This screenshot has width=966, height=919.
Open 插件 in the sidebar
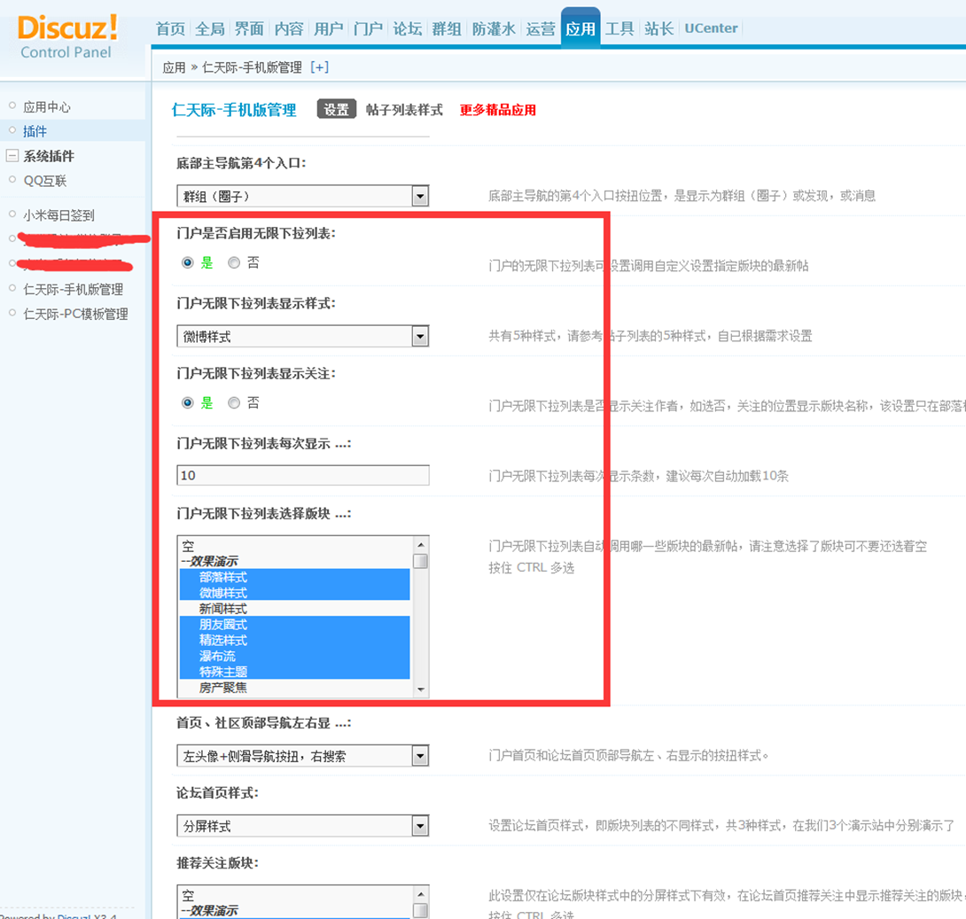point(35,131)
